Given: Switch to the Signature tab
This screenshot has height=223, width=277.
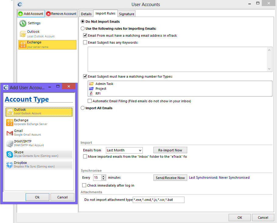Looking at the screenshot, I should coord(127,14).
